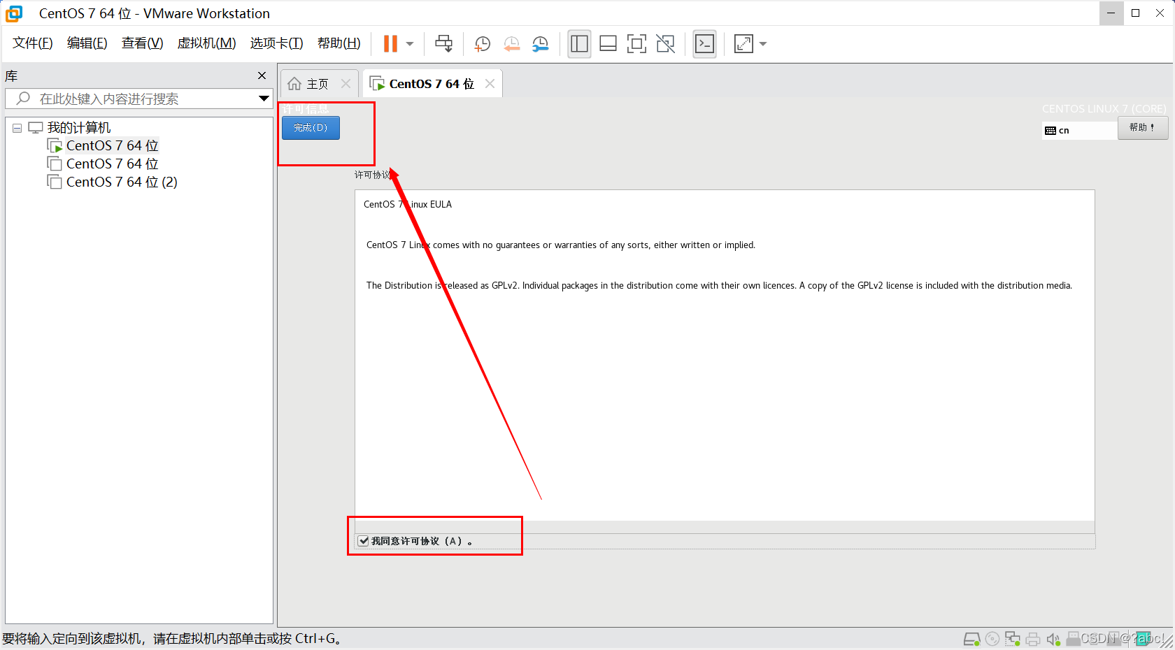This screenshot has height=650, width=1175.
Task: Pause the virtual machine
Action: click(390, 43)
